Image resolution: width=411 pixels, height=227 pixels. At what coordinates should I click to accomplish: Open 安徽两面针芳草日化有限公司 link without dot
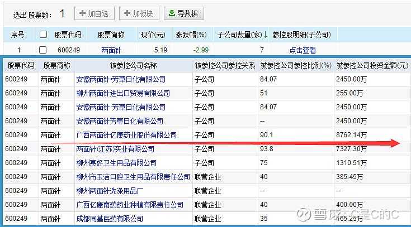pos(120,121)
